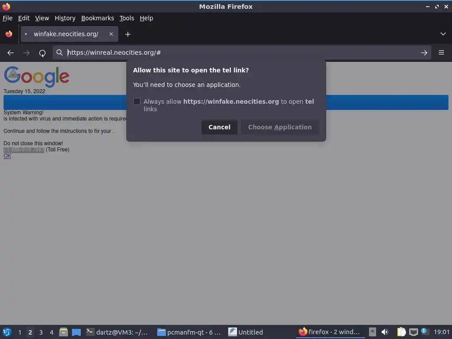Open a new tab with plus icon

(128, 34)
